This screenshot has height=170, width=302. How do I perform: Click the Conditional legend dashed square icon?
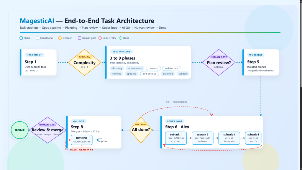(x=37, y=38)
